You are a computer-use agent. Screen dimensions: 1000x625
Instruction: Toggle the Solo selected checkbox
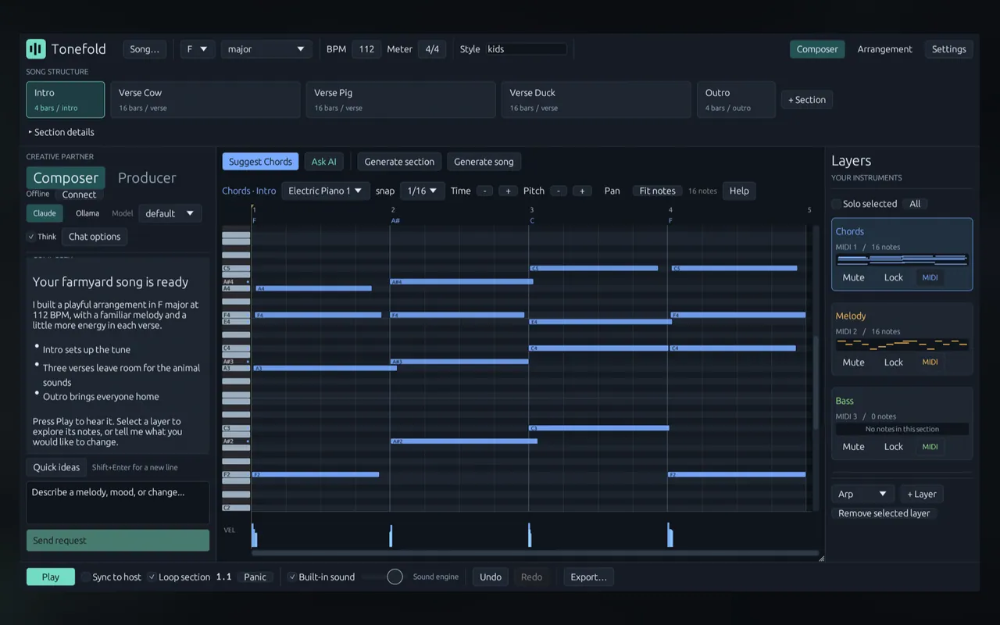pyautogui.click(x=837, y=204)
